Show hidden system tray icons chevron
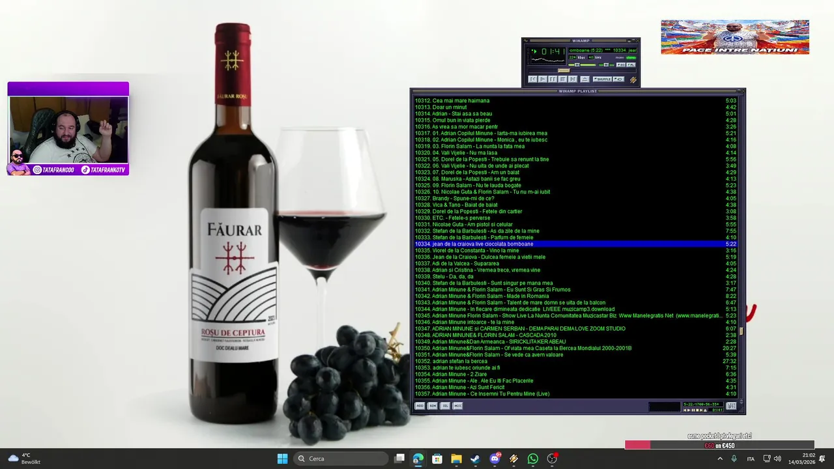The image size is (834, 469). (x=720, y=459)
